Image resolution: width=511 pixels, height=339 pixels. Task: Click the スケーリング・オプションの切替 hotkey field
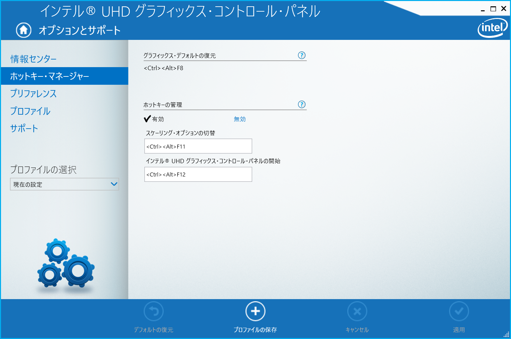point(198,146)
